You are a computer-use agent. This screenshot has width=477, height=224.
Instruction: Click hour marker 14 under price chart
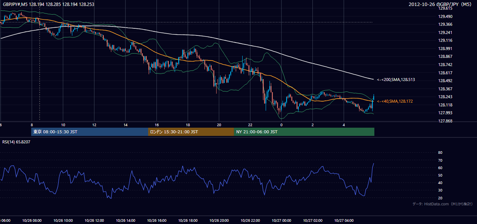click(125, 125)
